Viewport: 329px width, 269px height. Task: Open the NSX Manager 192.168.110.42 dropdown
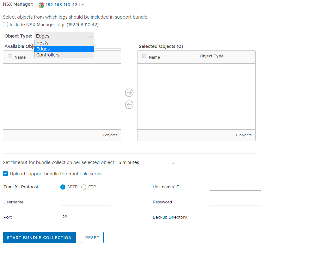[x=65, y=5]
